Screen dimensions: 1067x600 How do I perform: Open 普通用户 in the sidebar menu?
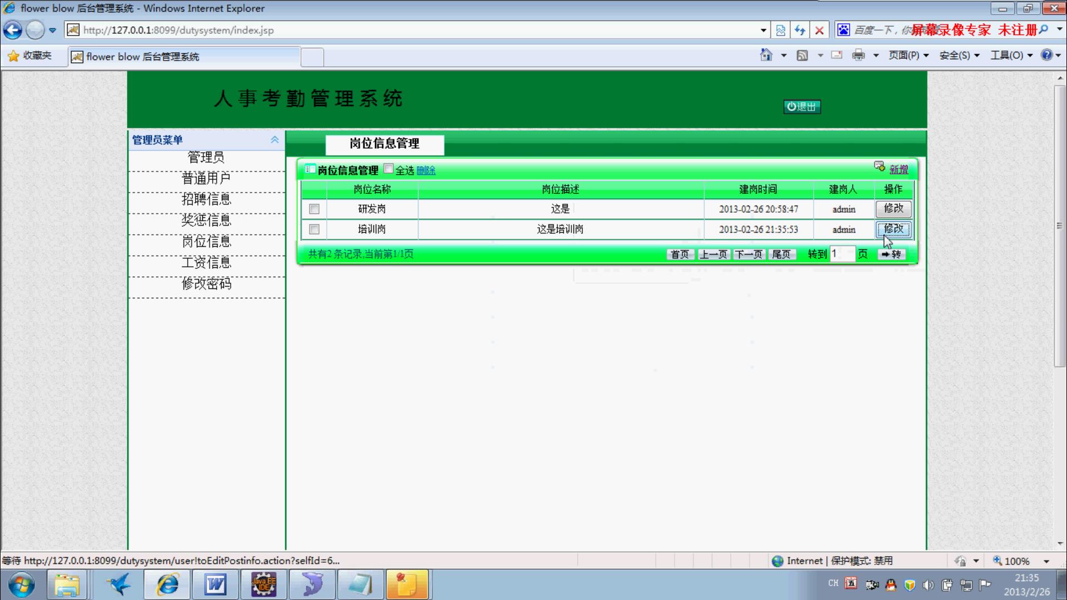[206, 179]
